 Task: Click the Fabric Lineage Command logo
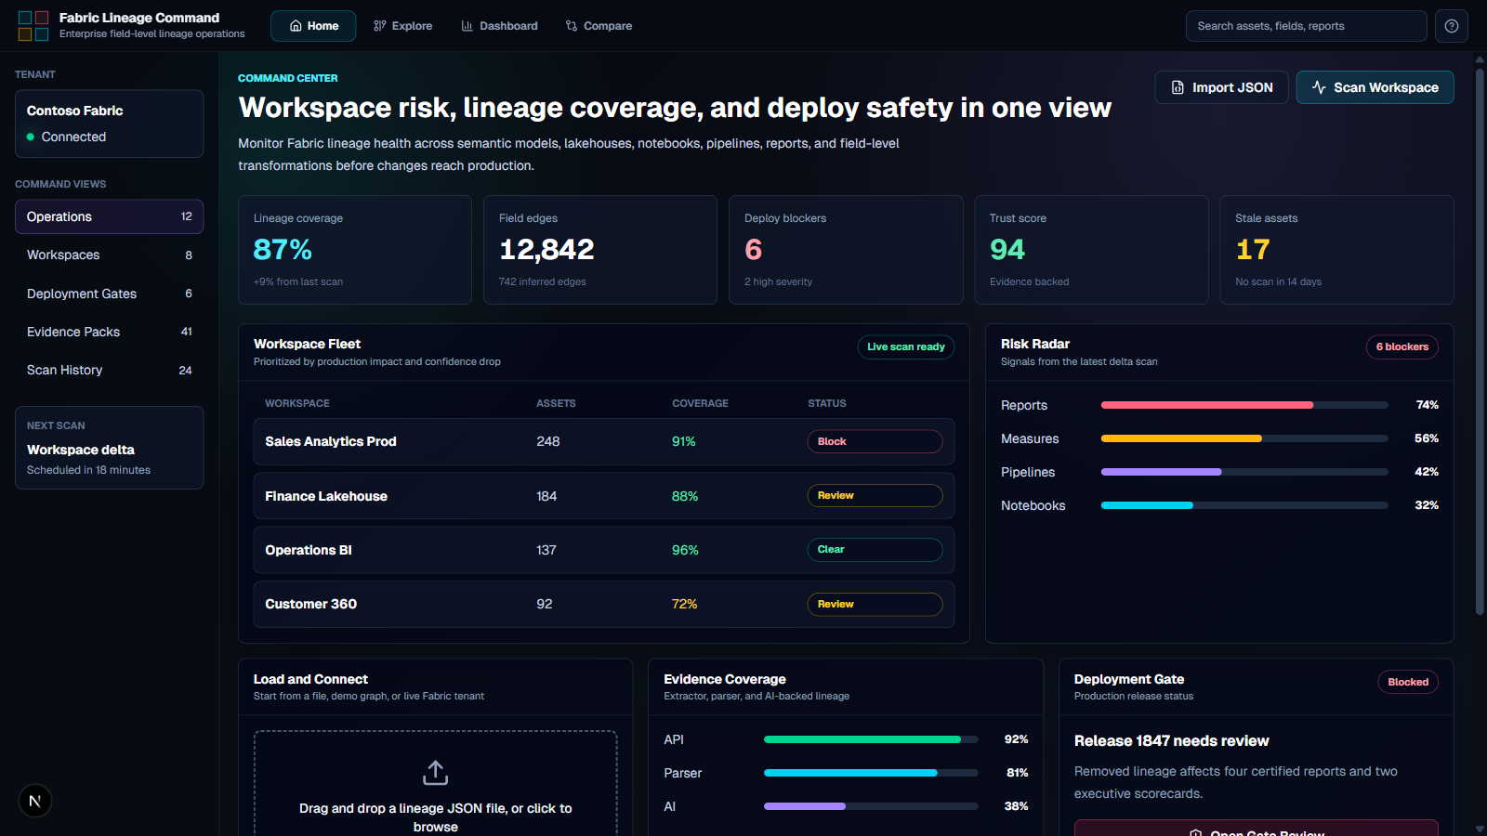click(33, 26)
